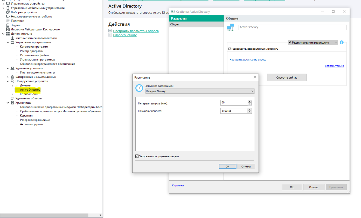
Task: Click the Удаленные объекты node icon
Action: coord(12,98)
